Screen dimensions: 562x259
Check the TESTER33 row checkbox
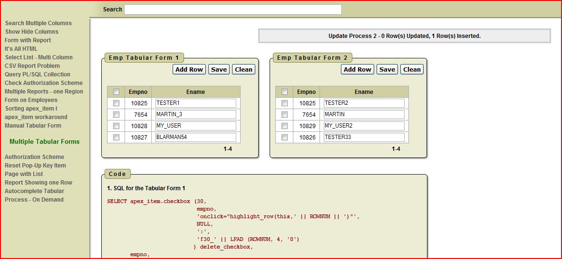(x=284, y=138)
